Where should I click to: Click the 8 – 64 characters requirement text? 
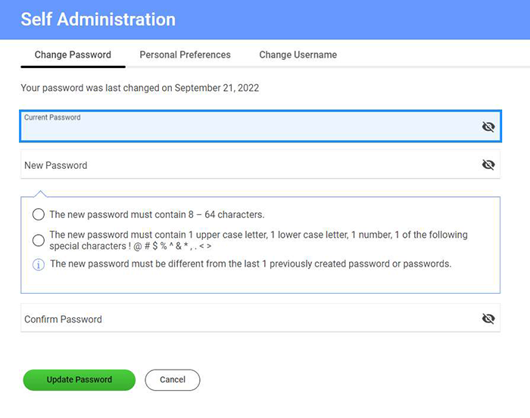(x=157, y=214)
